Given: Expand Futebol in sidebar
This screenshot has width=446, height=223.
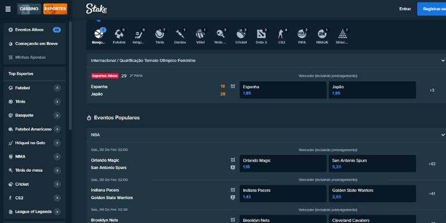Looking at the screenshot, I should click(57, 88).
